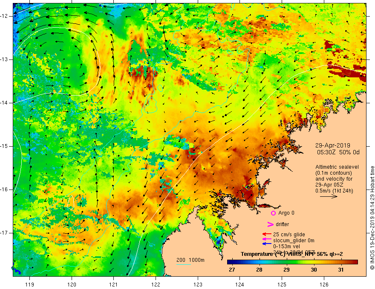Screen dimensions: 375x289
Task: Click the '0-153m vel' label
Action: coord(286,246)
